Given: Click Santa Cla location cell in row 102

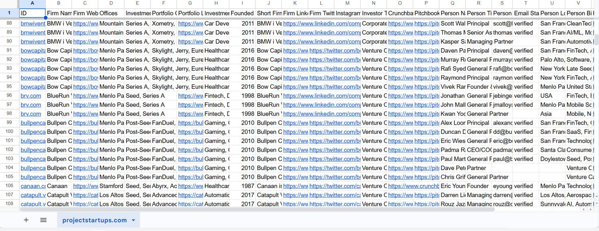Looking at the screenshot, I should click(552, 150).
